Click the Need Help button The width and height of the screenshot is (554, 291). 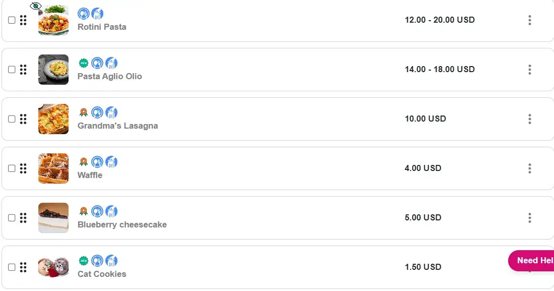(x=532, y=261)
